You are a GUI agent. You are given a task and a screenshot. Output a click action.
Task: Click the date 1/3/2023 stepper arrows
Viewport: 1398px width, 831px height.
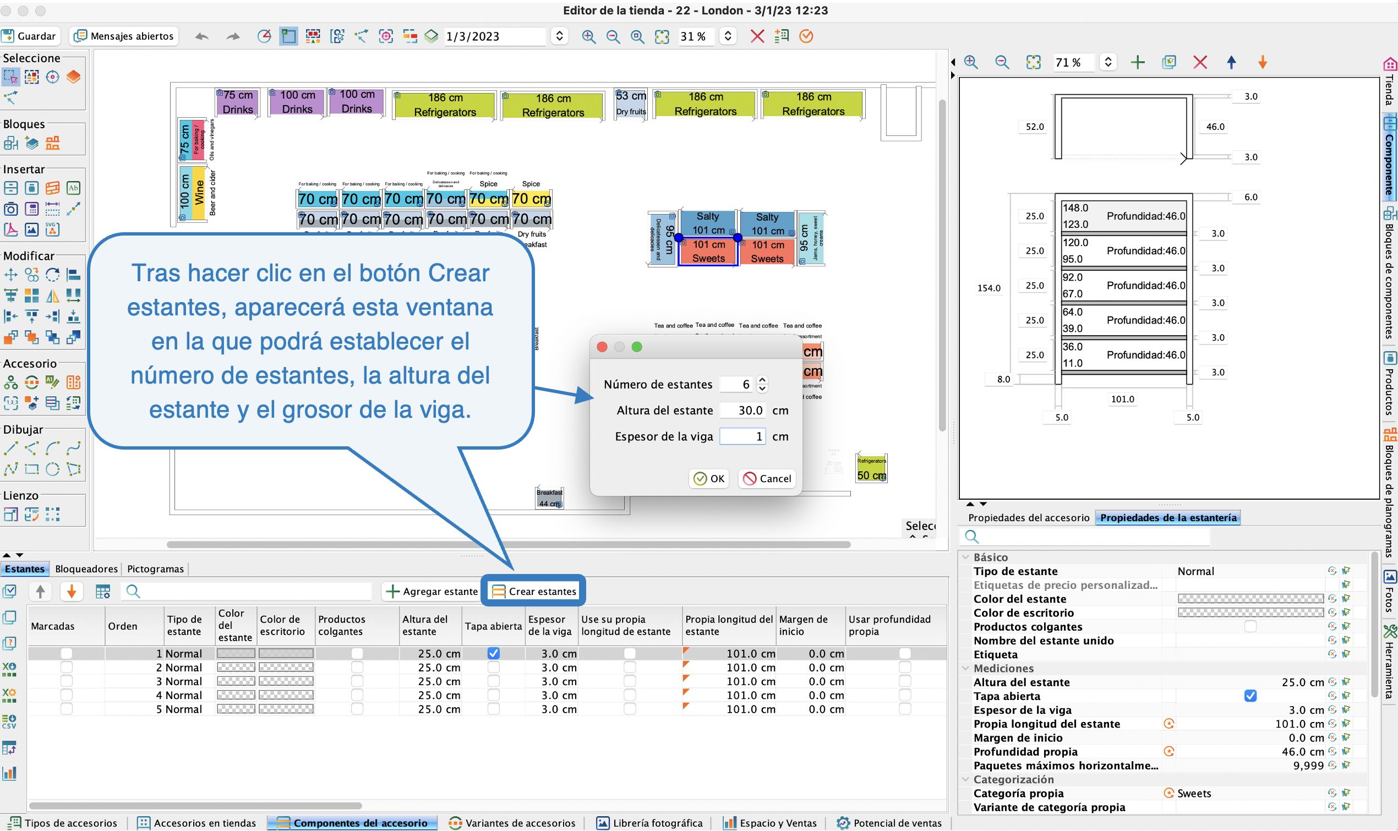(559, 37)
